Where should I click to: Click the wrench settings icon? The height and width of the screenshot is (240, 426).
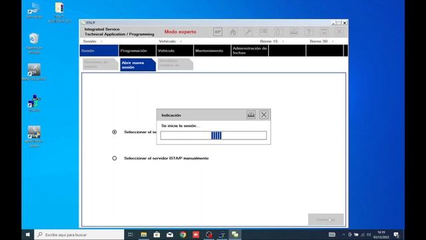(x=248, y=32)
